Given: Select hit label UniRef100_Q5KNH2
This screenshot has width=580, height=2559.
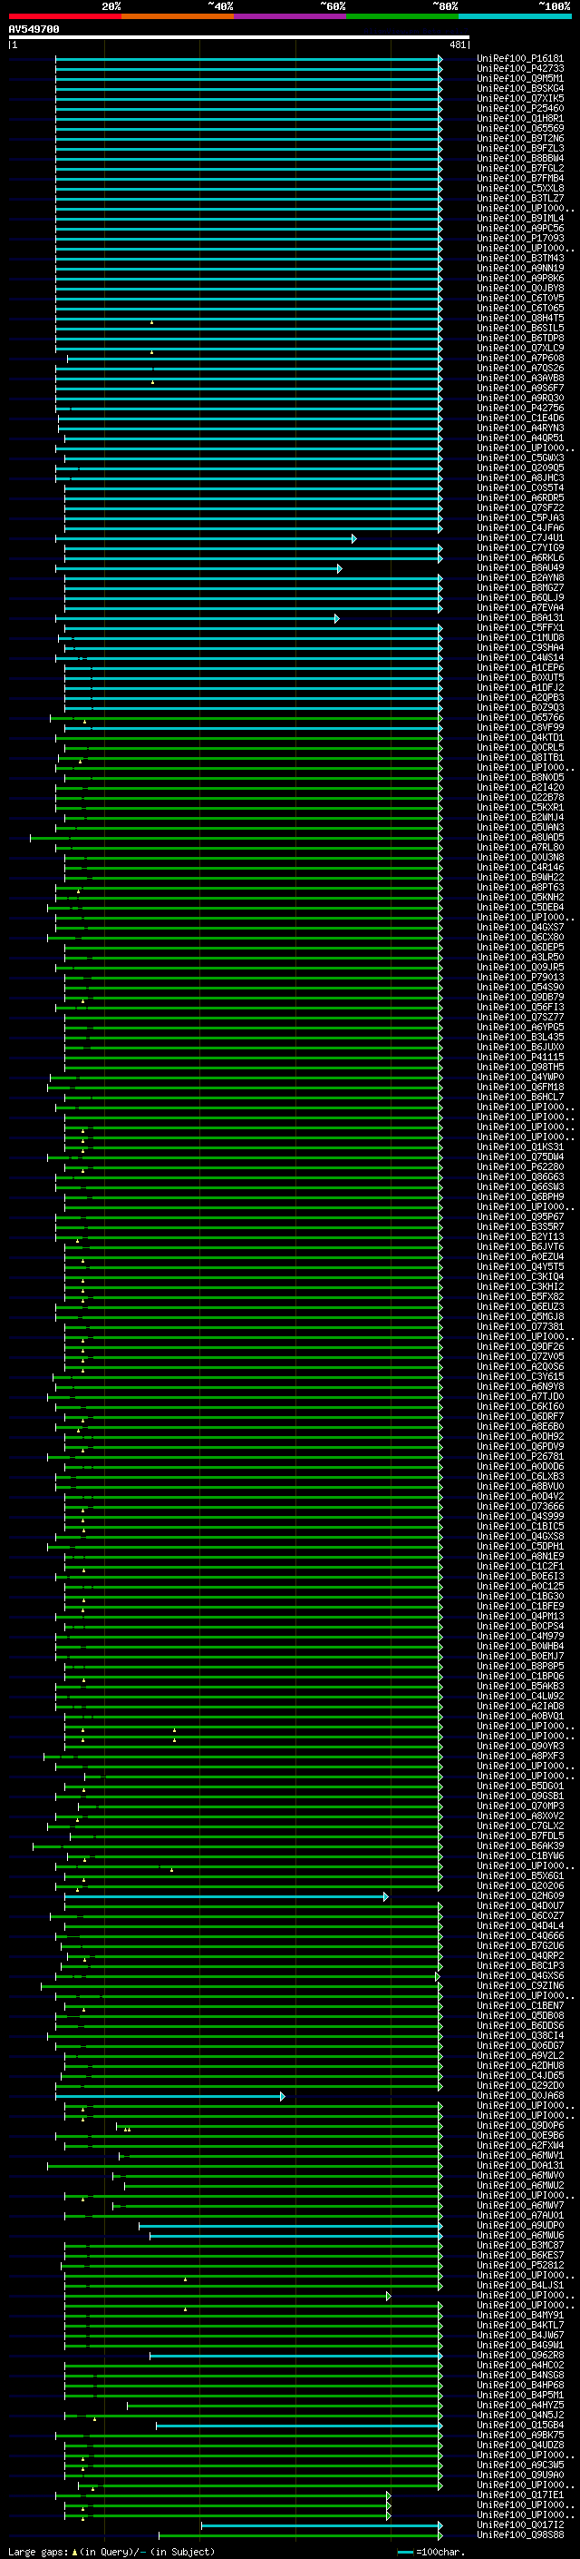Looking at the screenshot, I should pos(520,897).
